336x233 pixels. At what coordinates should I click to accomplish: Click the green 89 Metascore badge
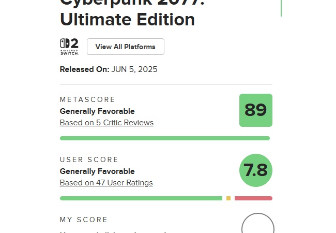255,110
